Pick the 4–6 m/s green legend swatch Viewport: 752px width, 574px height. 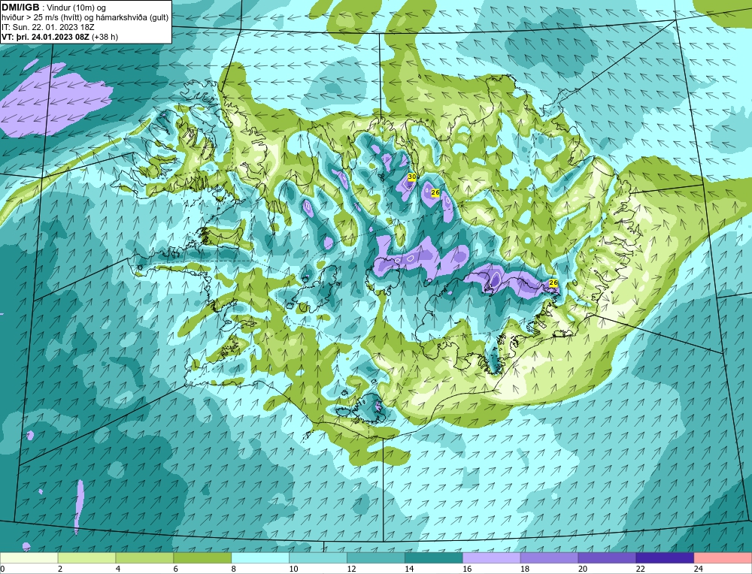pyautogui.click(x=144, y=558)
